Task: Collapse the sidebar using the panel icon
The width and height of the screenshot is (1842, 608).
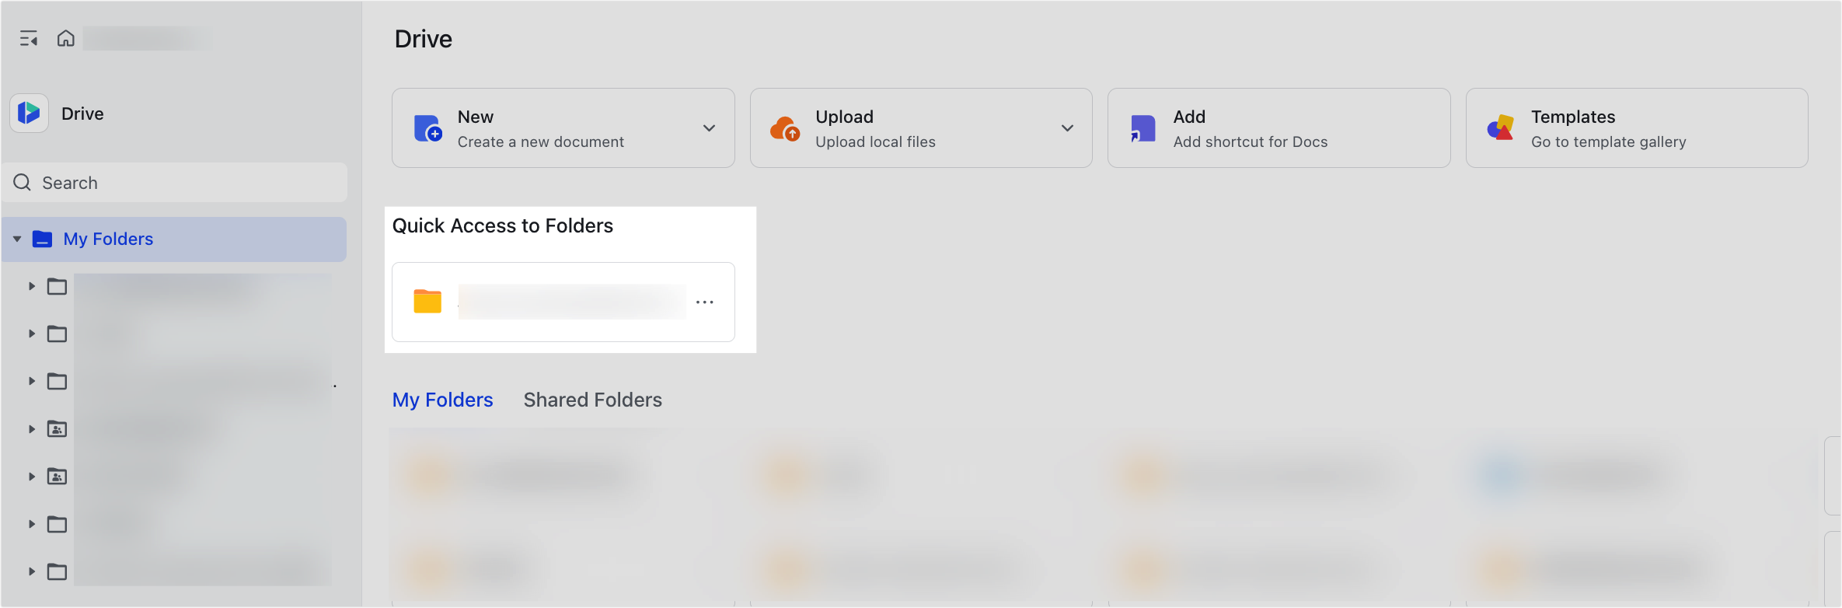Action: 29,37
